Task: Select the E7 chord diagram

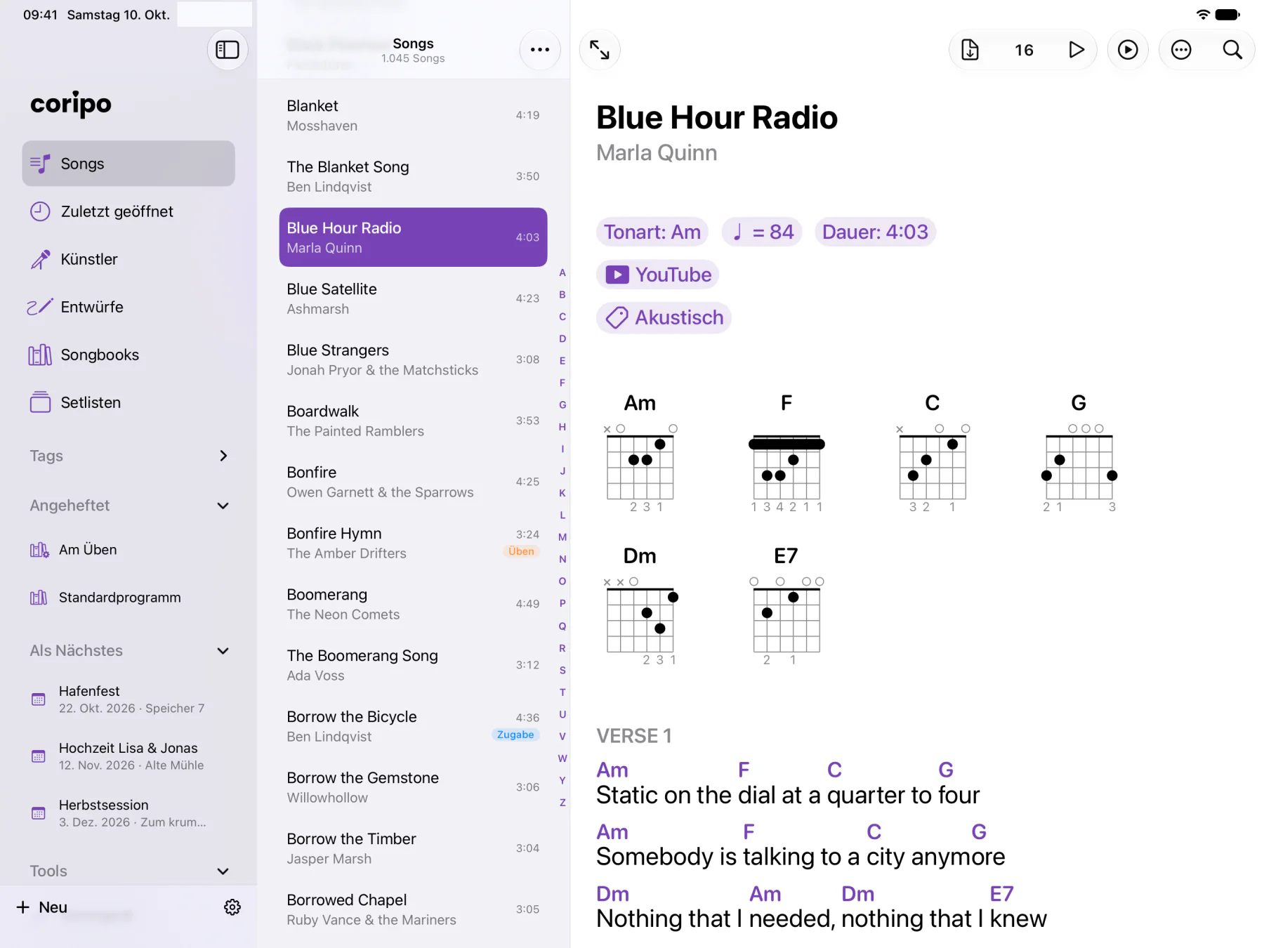Action: click(786, 606)
